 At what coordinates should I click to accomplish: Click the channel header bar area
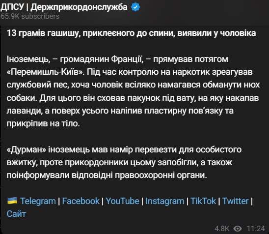coord(134,11)
